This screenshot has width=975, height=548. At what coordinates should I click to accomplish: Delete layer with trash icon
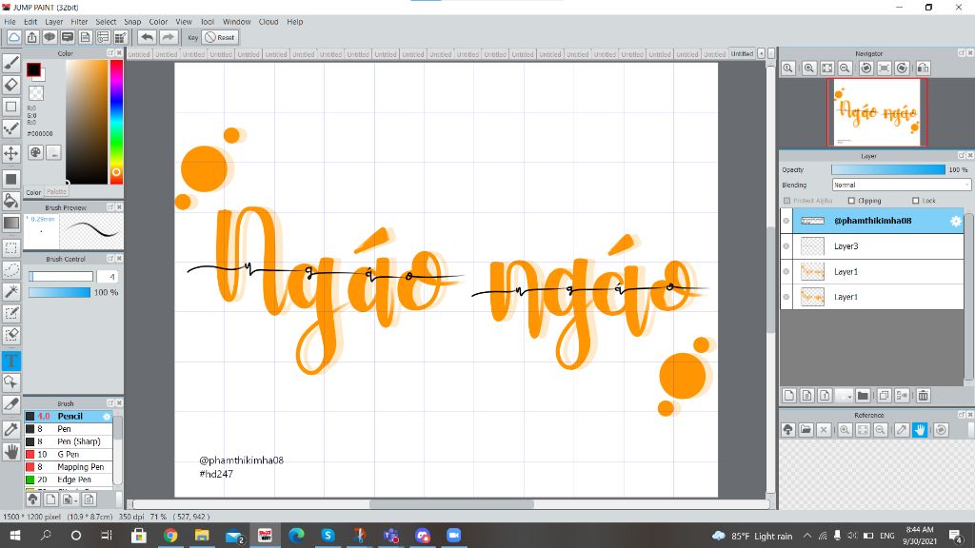pos(924,395)
